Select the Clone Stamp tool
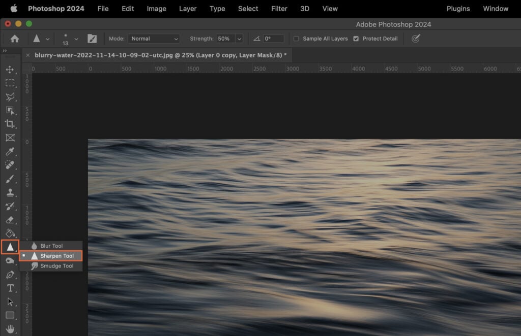The image size is (521, 336). coord(10,192)
